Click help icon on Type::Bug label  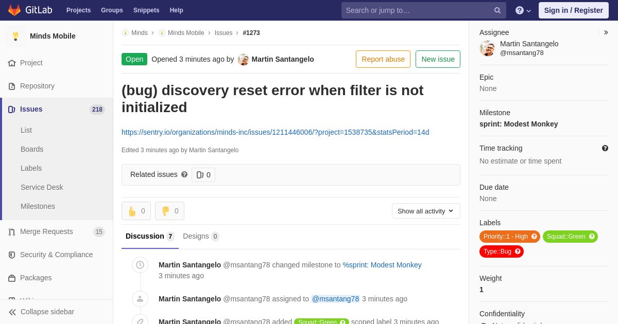point(518,251)
